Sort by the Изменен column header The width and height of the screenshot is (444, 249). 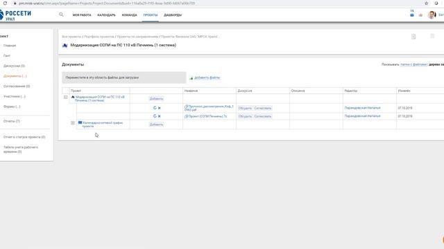coord(404,91)
